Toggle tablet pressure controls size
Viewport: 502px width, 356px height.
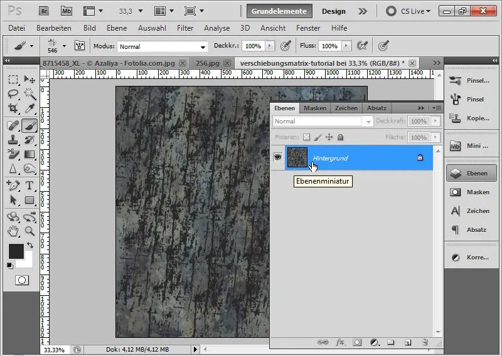click(383, 46)
